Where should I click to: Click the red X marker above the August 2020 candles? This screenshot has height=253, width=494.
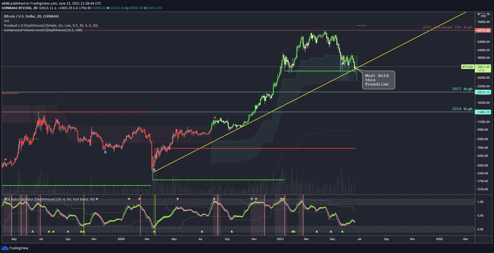[215, 117]
